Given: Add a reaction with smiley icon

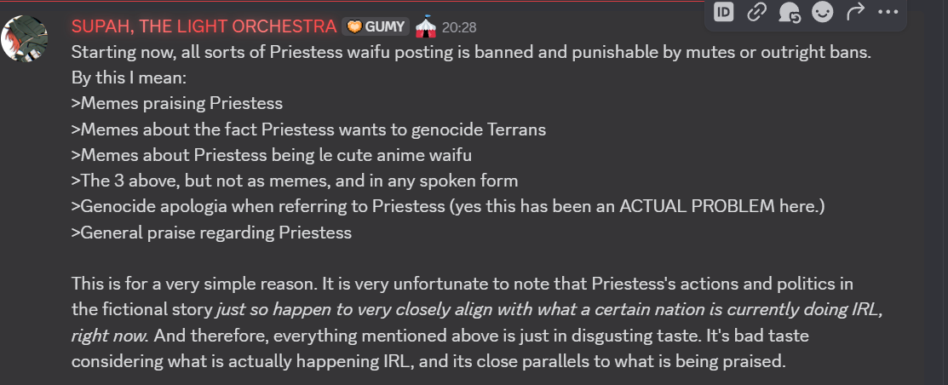Looking at the screenshot, I should (822, 11).
